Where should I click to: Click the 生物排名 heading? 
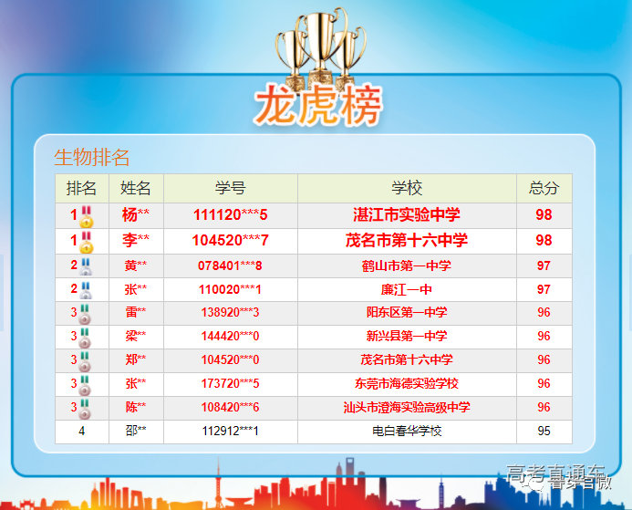click(92, 157)
